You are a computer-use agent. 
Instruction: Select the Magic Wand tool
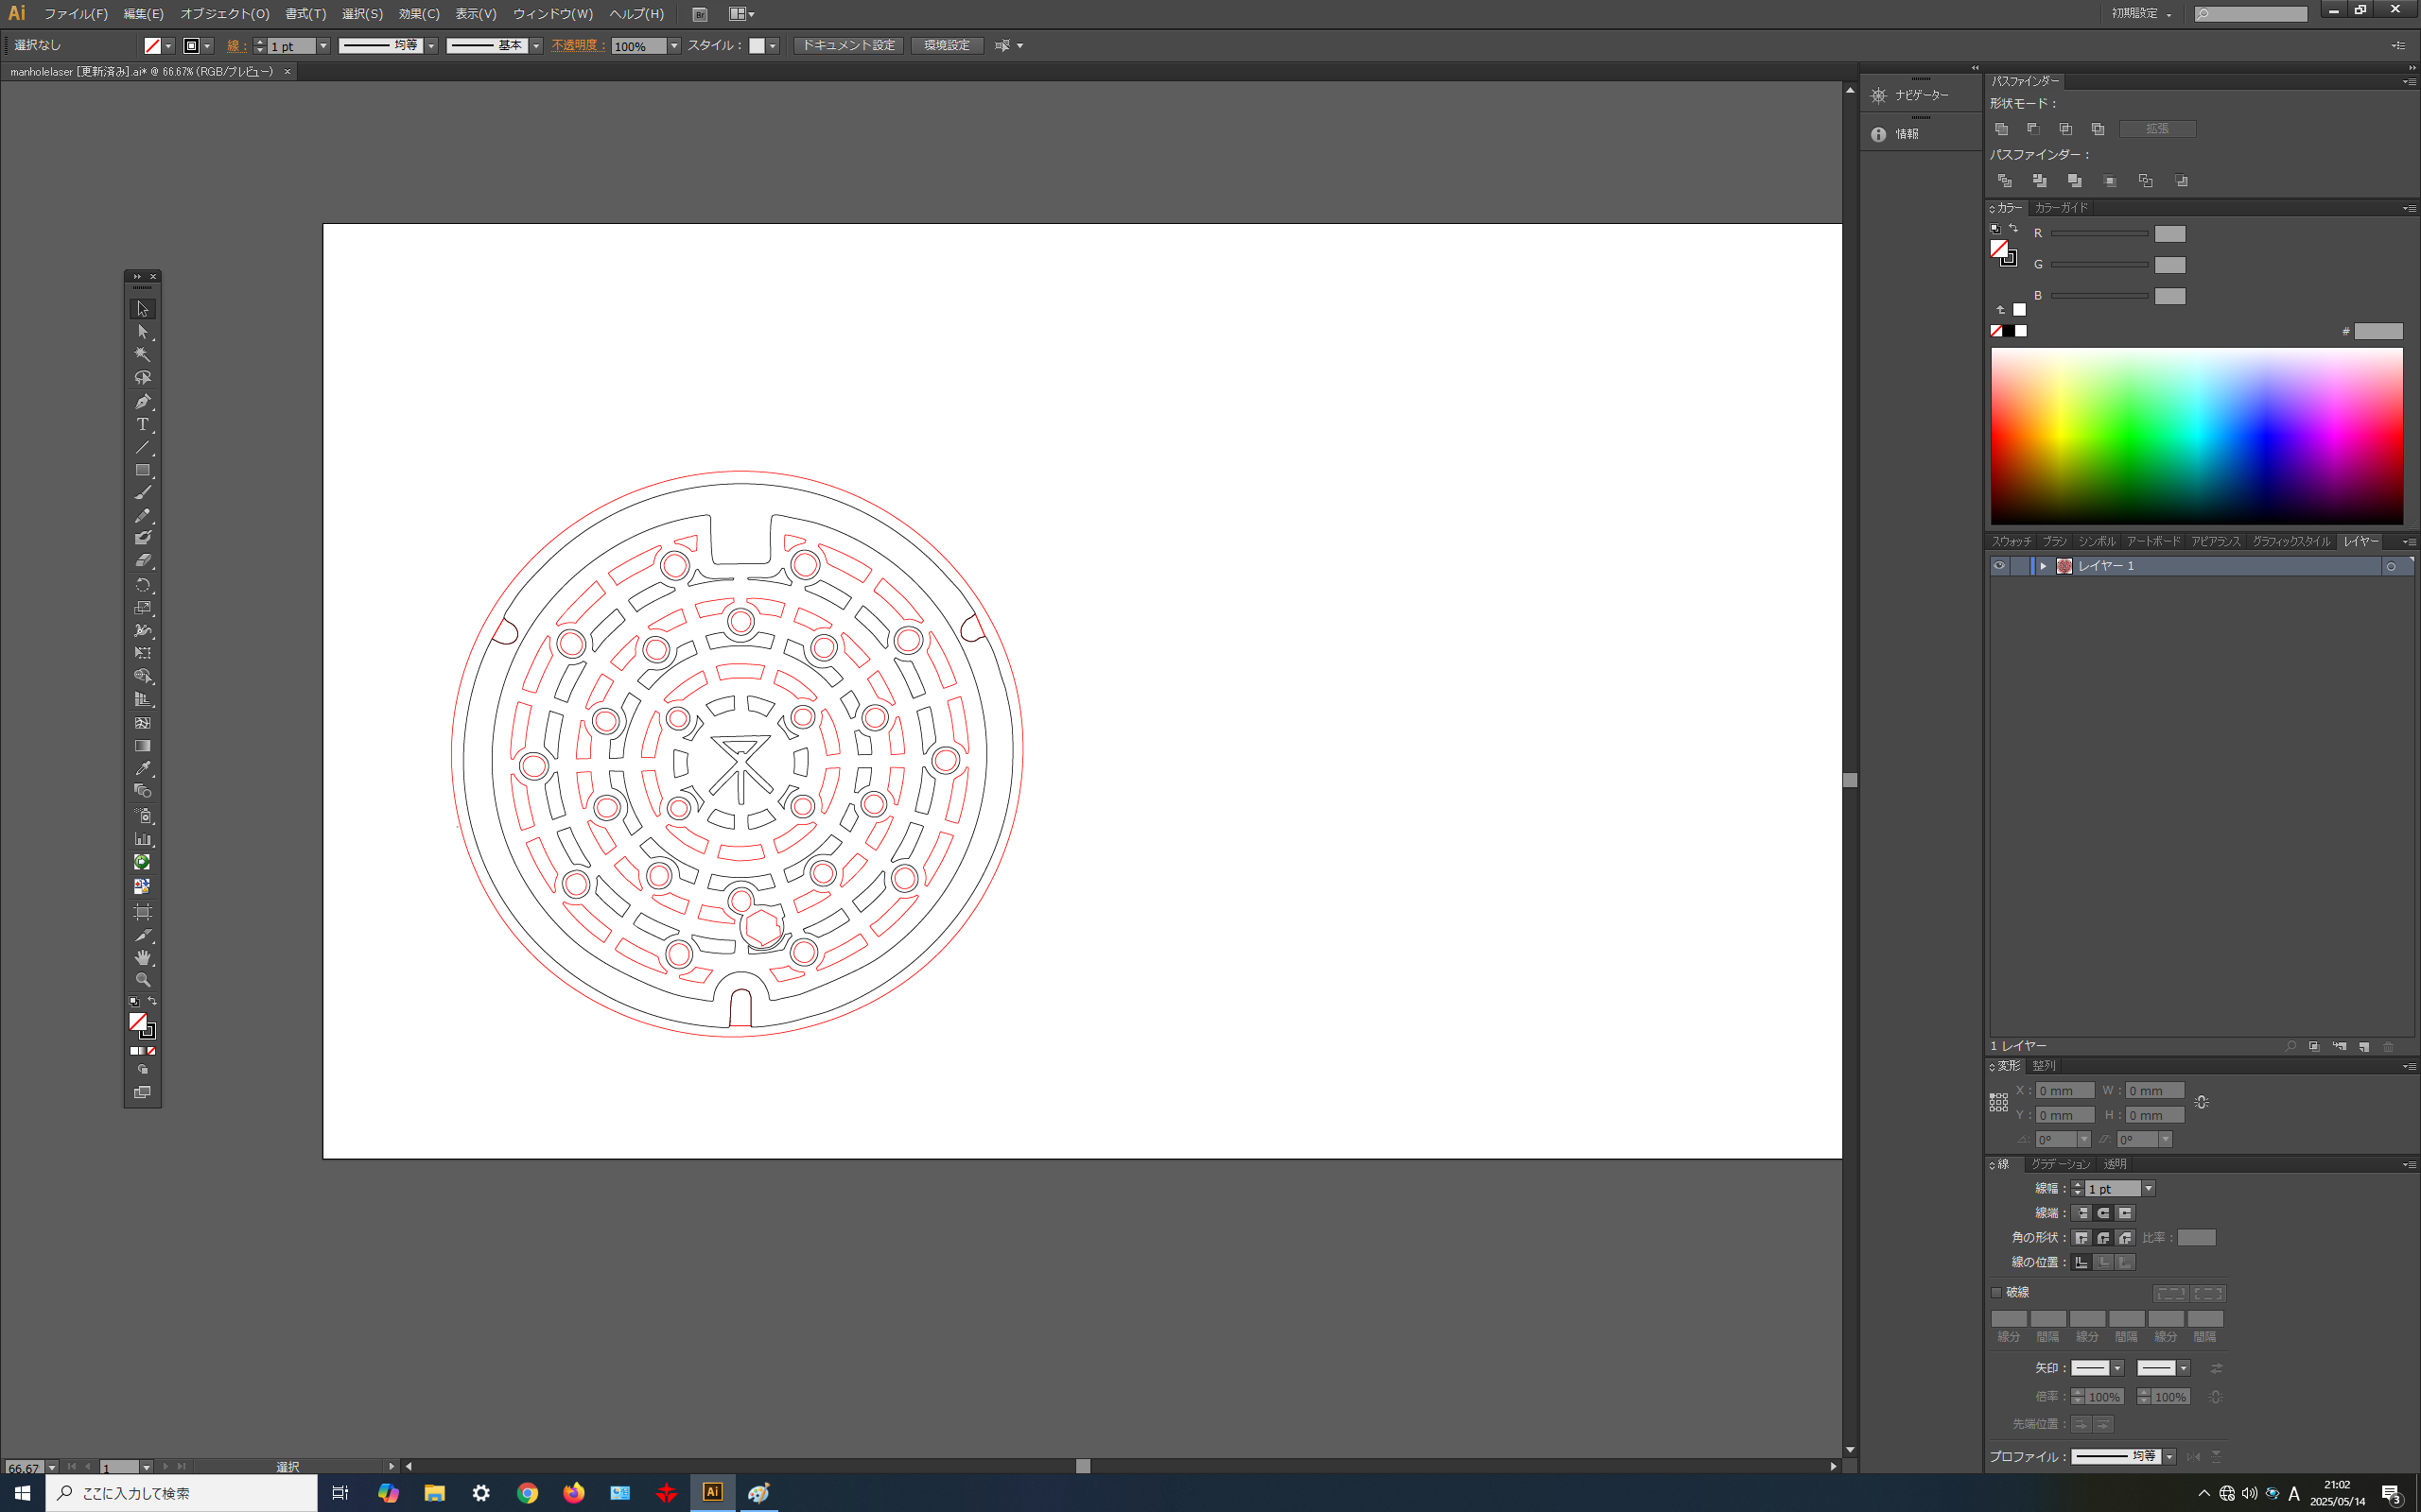pos(142,355)
